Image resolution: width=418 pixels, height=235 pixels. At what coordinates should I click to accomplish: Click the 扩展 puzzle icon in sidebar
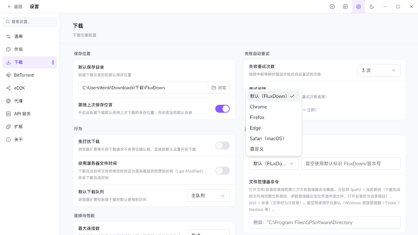(x=9, y=127)
